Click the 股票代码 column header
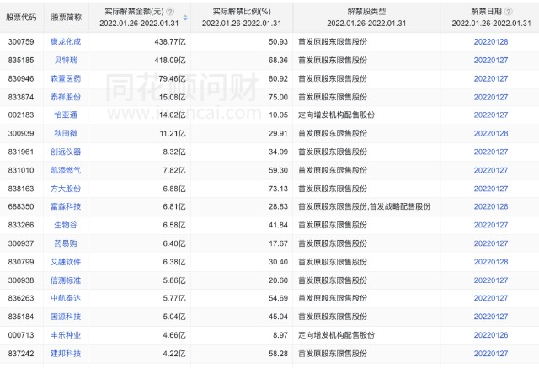Screen dimensions: 539x368 (x=21, y=17)
